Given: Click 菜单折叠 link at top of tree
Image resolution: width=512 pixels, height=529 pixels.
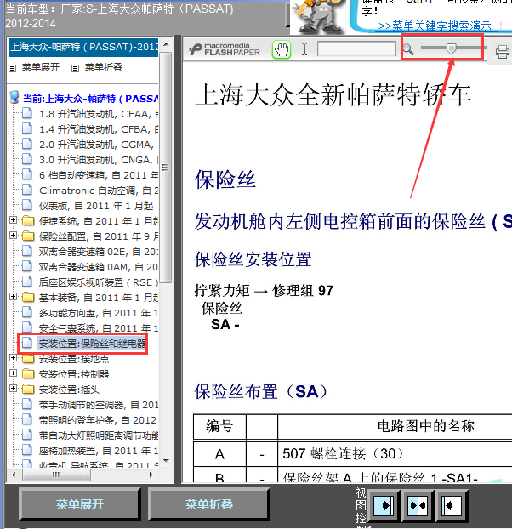Looking at the screenshot, I should point(104,67).
